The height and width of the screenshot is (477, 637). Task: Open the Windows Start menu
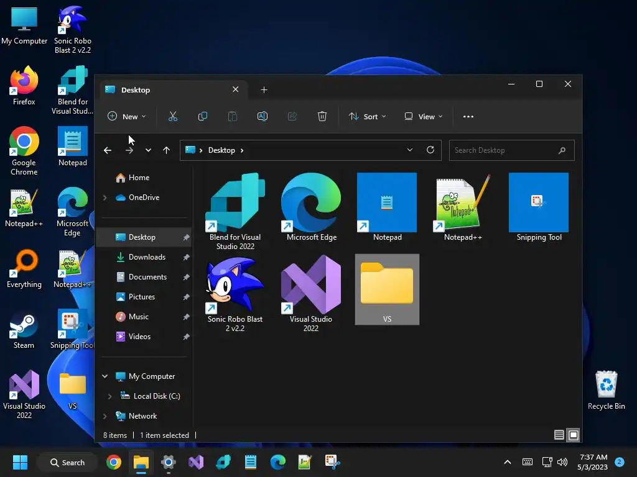20,462
